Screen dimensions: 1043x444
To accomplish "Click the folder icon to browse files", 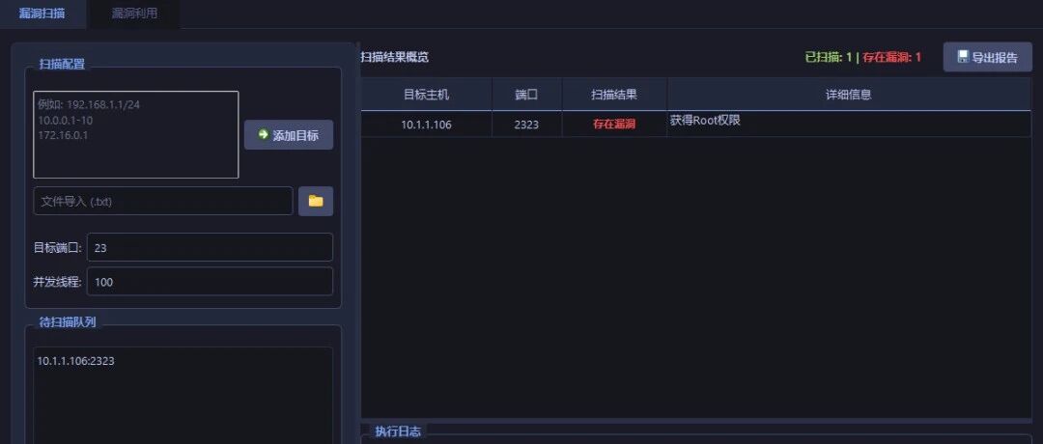I will [x=315, y=201].
